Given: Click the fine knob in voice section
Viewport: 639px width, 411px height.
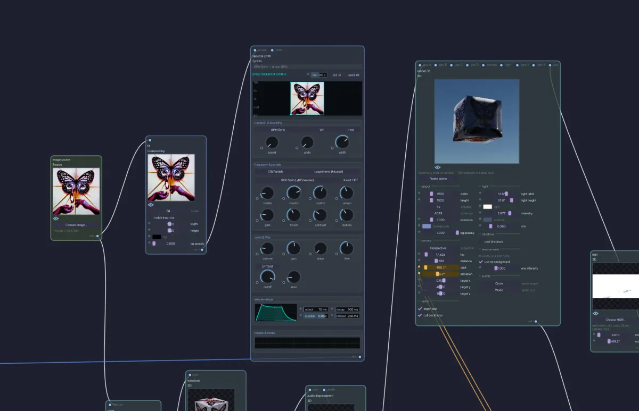Looking at the screenshot, I should pyautogui.click(x=347, y=248).
